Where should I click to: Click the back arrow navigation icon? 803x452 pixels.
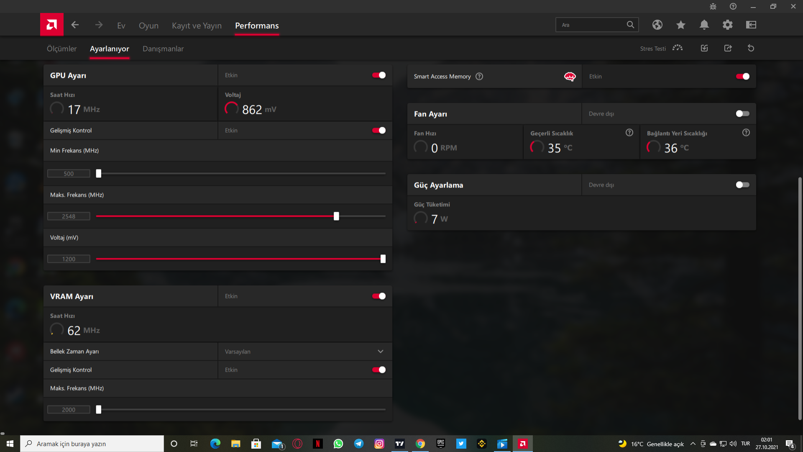pos(75,25)
